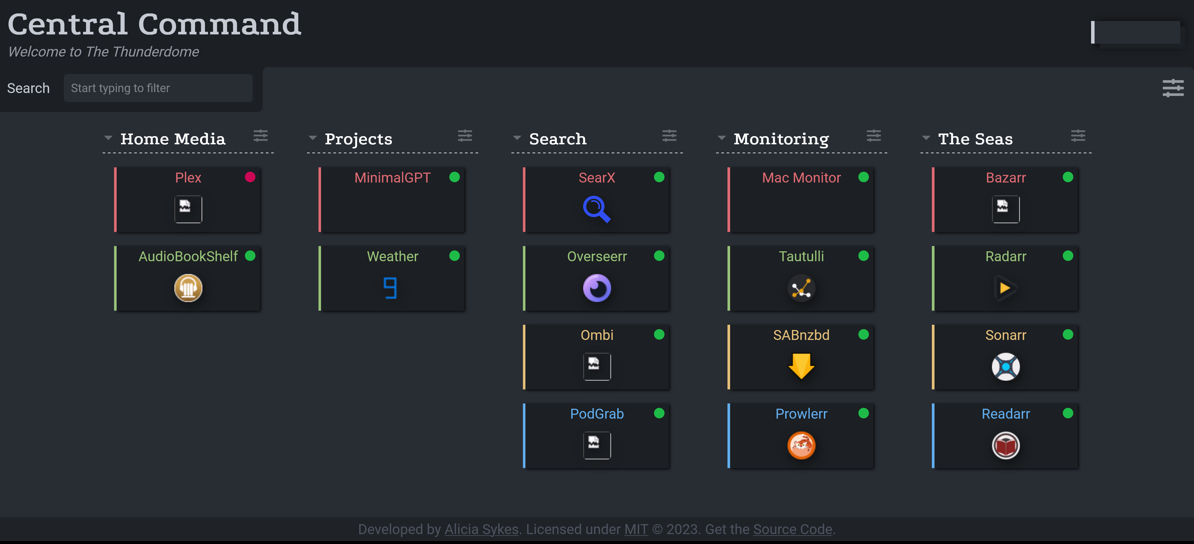
Task: Open the Plex broken-image icon
Action: pyautogui.click(x=188, y=209)
